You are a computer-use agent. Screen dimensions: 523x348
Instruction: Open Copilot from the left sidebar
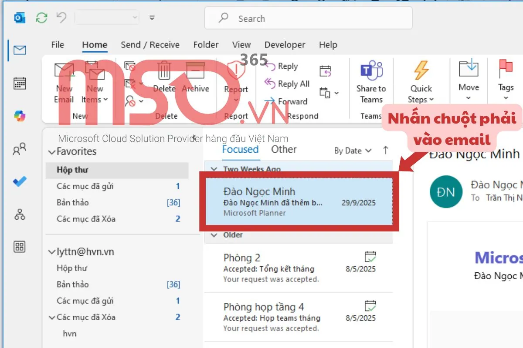pos(20,116)
